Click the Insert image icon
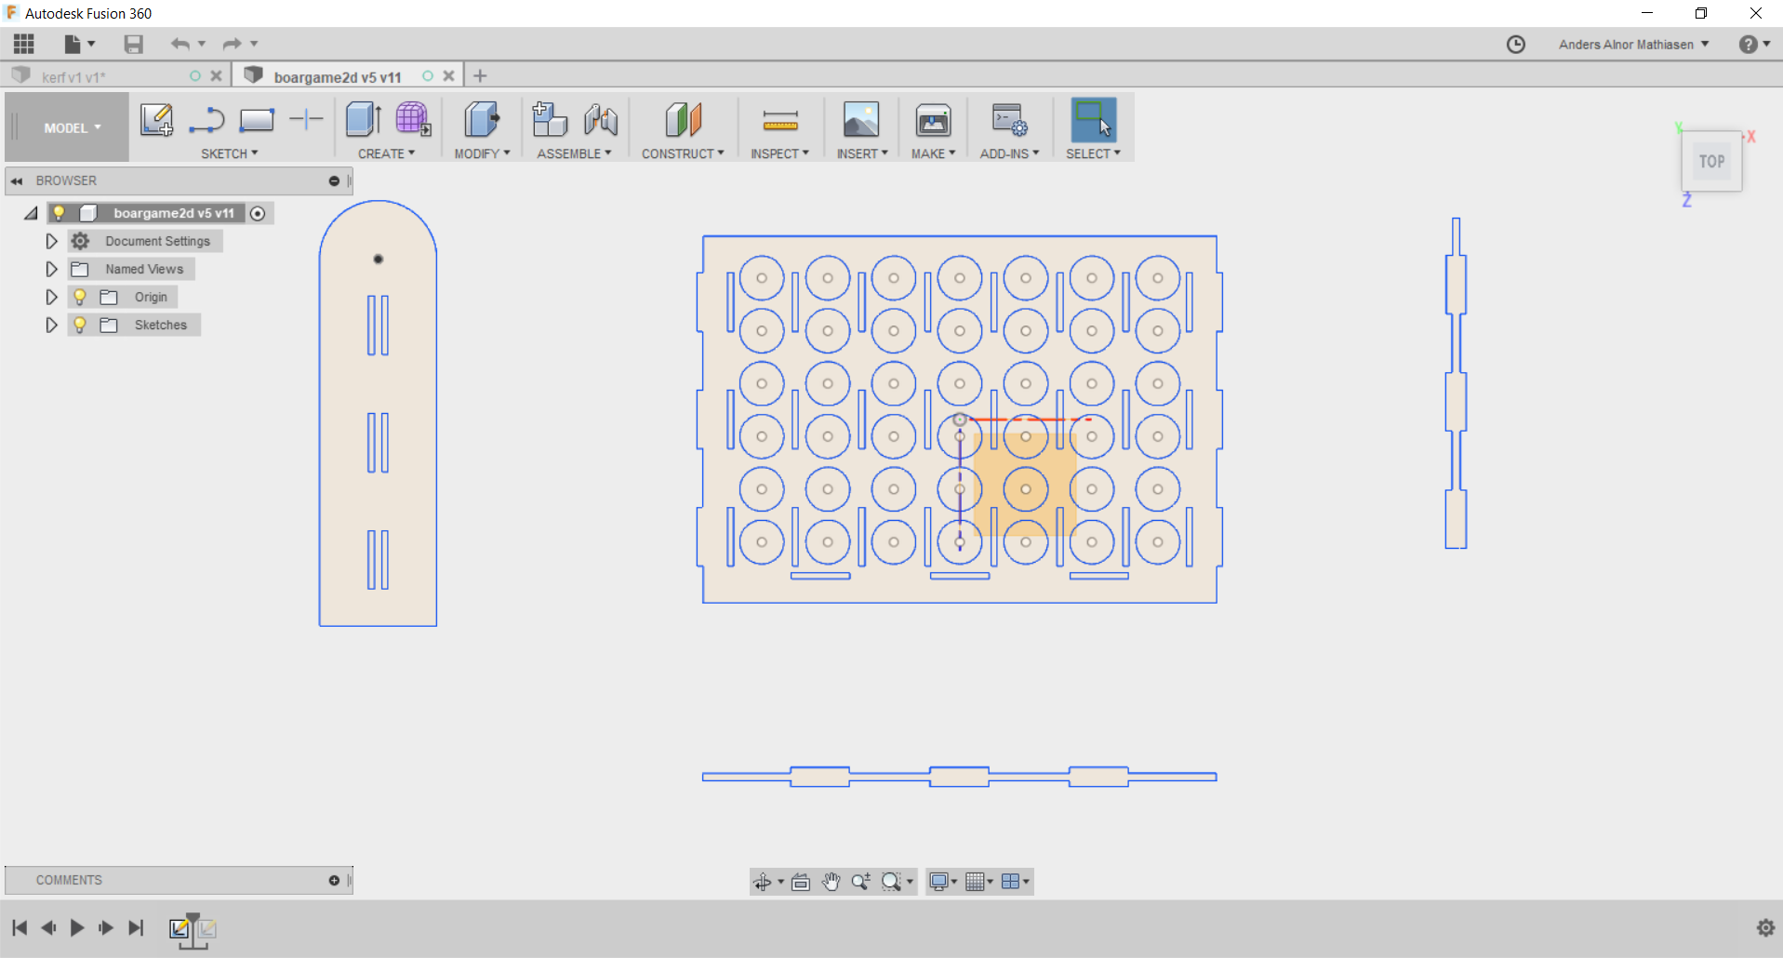 861,120
